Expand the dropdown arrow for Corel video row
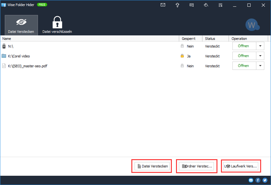The height and width of the screenshot is (185, 271). click(260, 56)
